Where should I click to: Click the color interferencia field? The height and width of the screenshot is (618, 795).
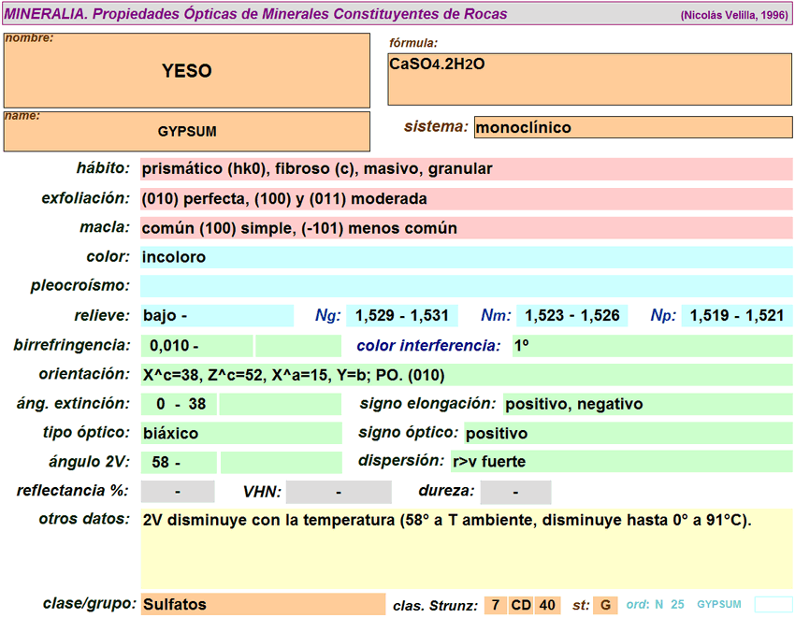pos(652,346)
